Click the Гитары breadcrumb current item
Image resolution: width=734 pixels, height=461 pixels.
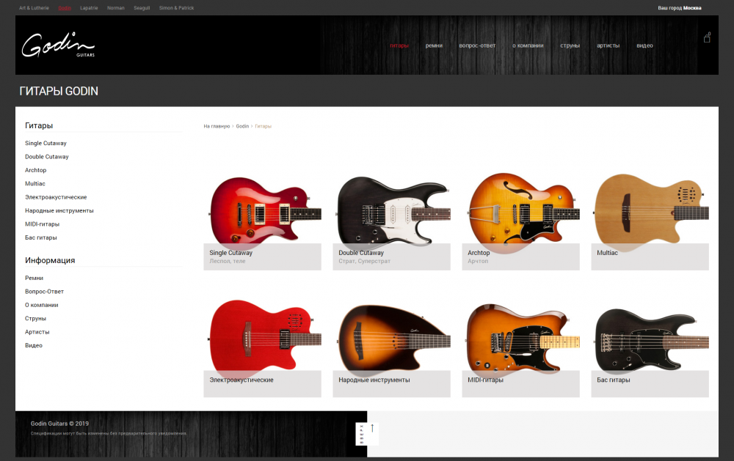[x=263, y=126]
